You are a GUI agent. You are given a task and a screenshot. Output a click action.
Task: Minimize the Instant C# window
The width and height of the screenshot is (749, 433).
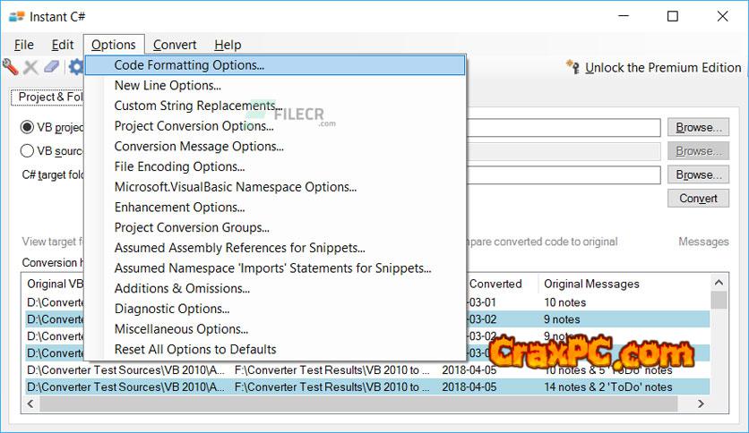624,16
